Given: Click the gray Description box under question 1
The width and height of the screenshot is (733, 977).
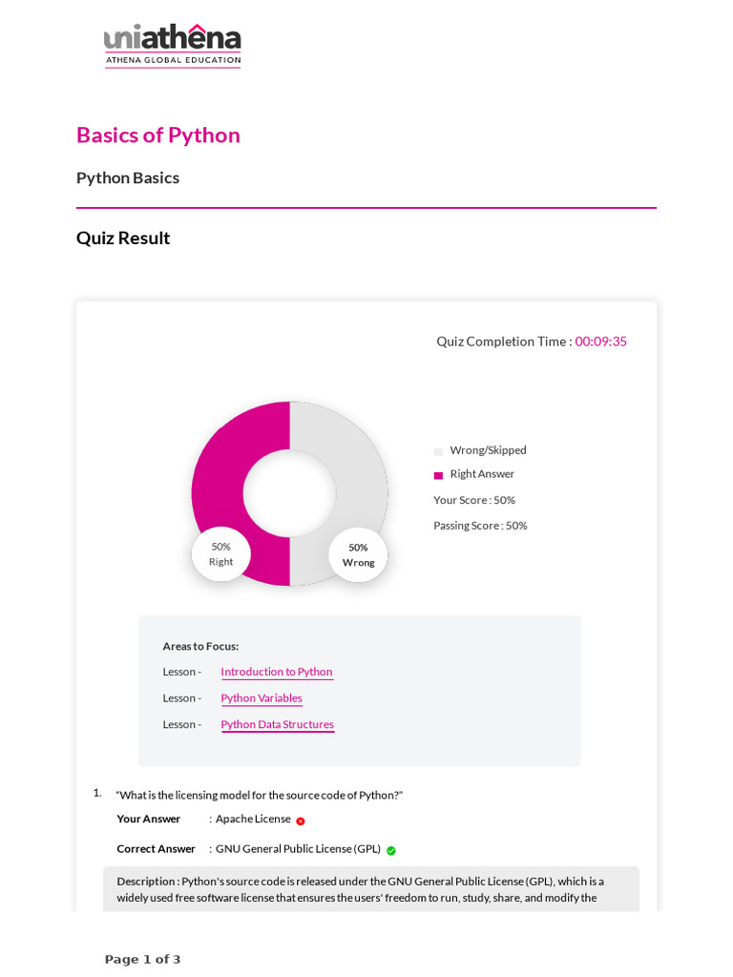Looking at the screenshot, I should pos(370,889).
